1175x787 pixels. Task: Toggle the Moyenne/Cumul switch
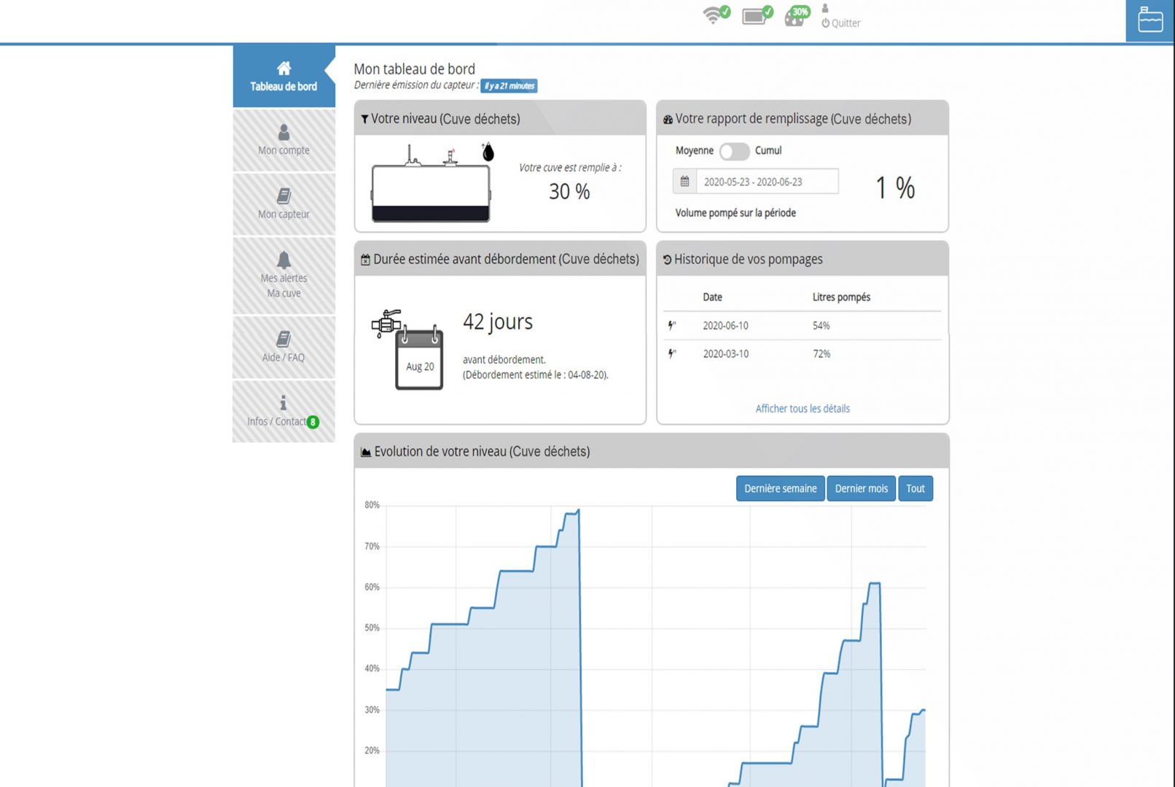734,151
